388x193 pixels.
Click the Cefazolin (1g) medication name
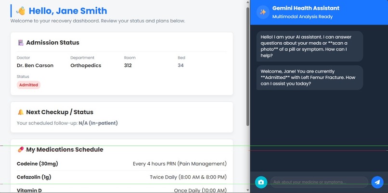[x=34, y=177]
